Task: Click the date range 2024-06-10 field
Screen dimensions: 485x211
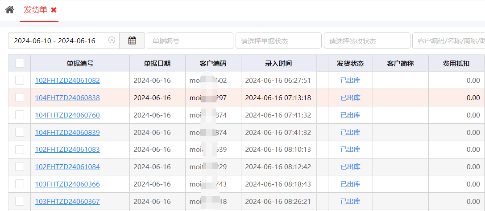Action: click(x=54, y=41)
